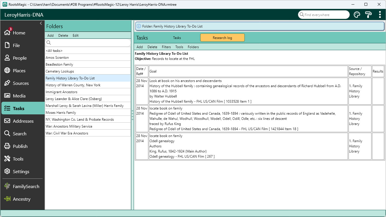Click Delete in the Folders toolbar
386x217 pixels.
coord(63,36)
